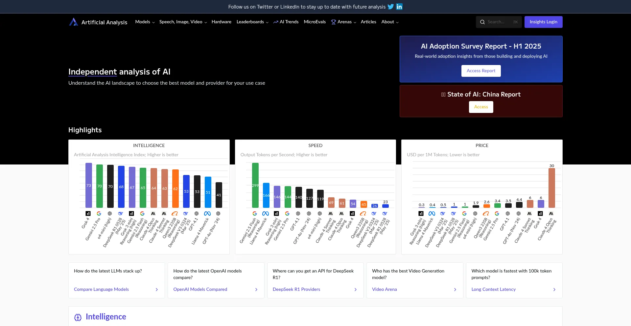Click OpenAI logo under o4-mini (high) in Intelligence chart
Viewport: 631px width, 326px height.
point(110,213)
